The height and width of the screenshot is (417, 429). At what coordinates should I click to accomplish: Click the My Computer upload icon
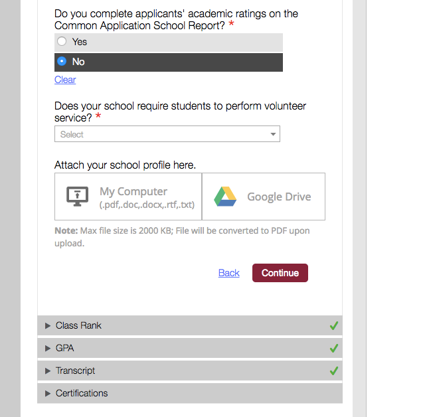point(78,197)
